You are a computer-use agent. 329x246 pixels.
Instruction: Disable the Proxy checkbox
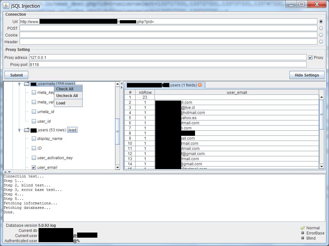pyautogui.click(x=310, y=57)
